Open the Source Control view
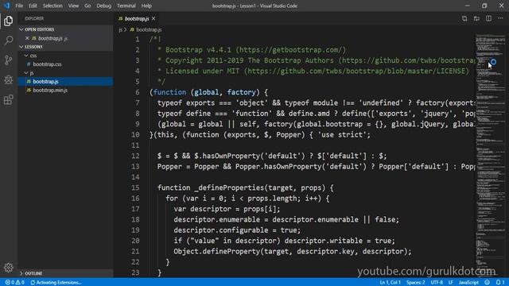The width and height of the screenshot is (509, 286). [x=9, y=60]
